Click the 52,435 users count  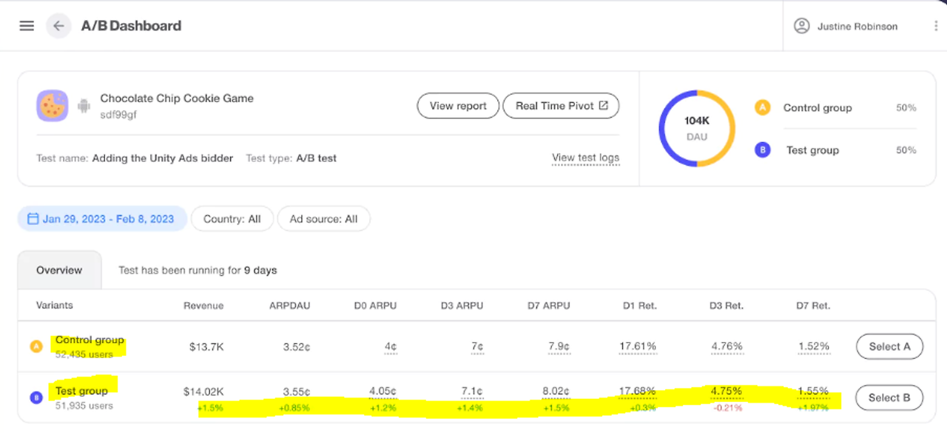84,354
